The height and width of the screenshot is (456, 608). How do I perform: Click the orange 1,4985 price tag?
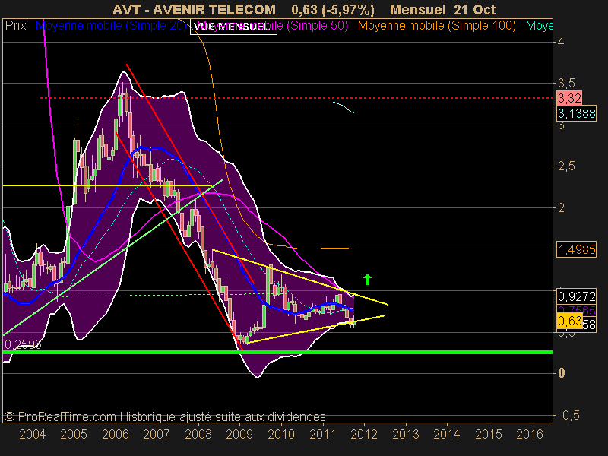click(x=576, y=249)
